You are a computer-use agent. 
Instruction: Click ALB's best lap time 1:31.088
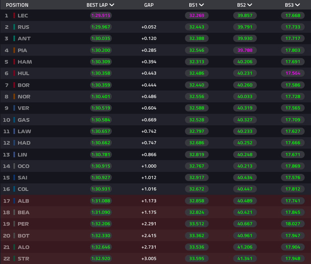pos(101,201)
